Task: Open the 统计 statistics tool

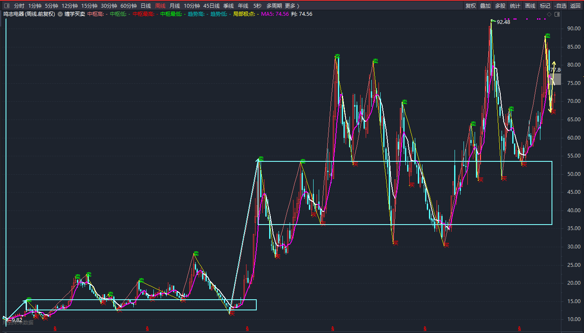Action: (x=515, y=6)
